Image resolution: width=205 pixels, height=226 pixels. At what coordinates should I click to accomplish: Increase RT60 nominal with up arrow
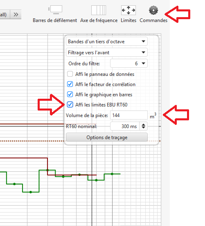pyautogui.click(x=143, y=124)
